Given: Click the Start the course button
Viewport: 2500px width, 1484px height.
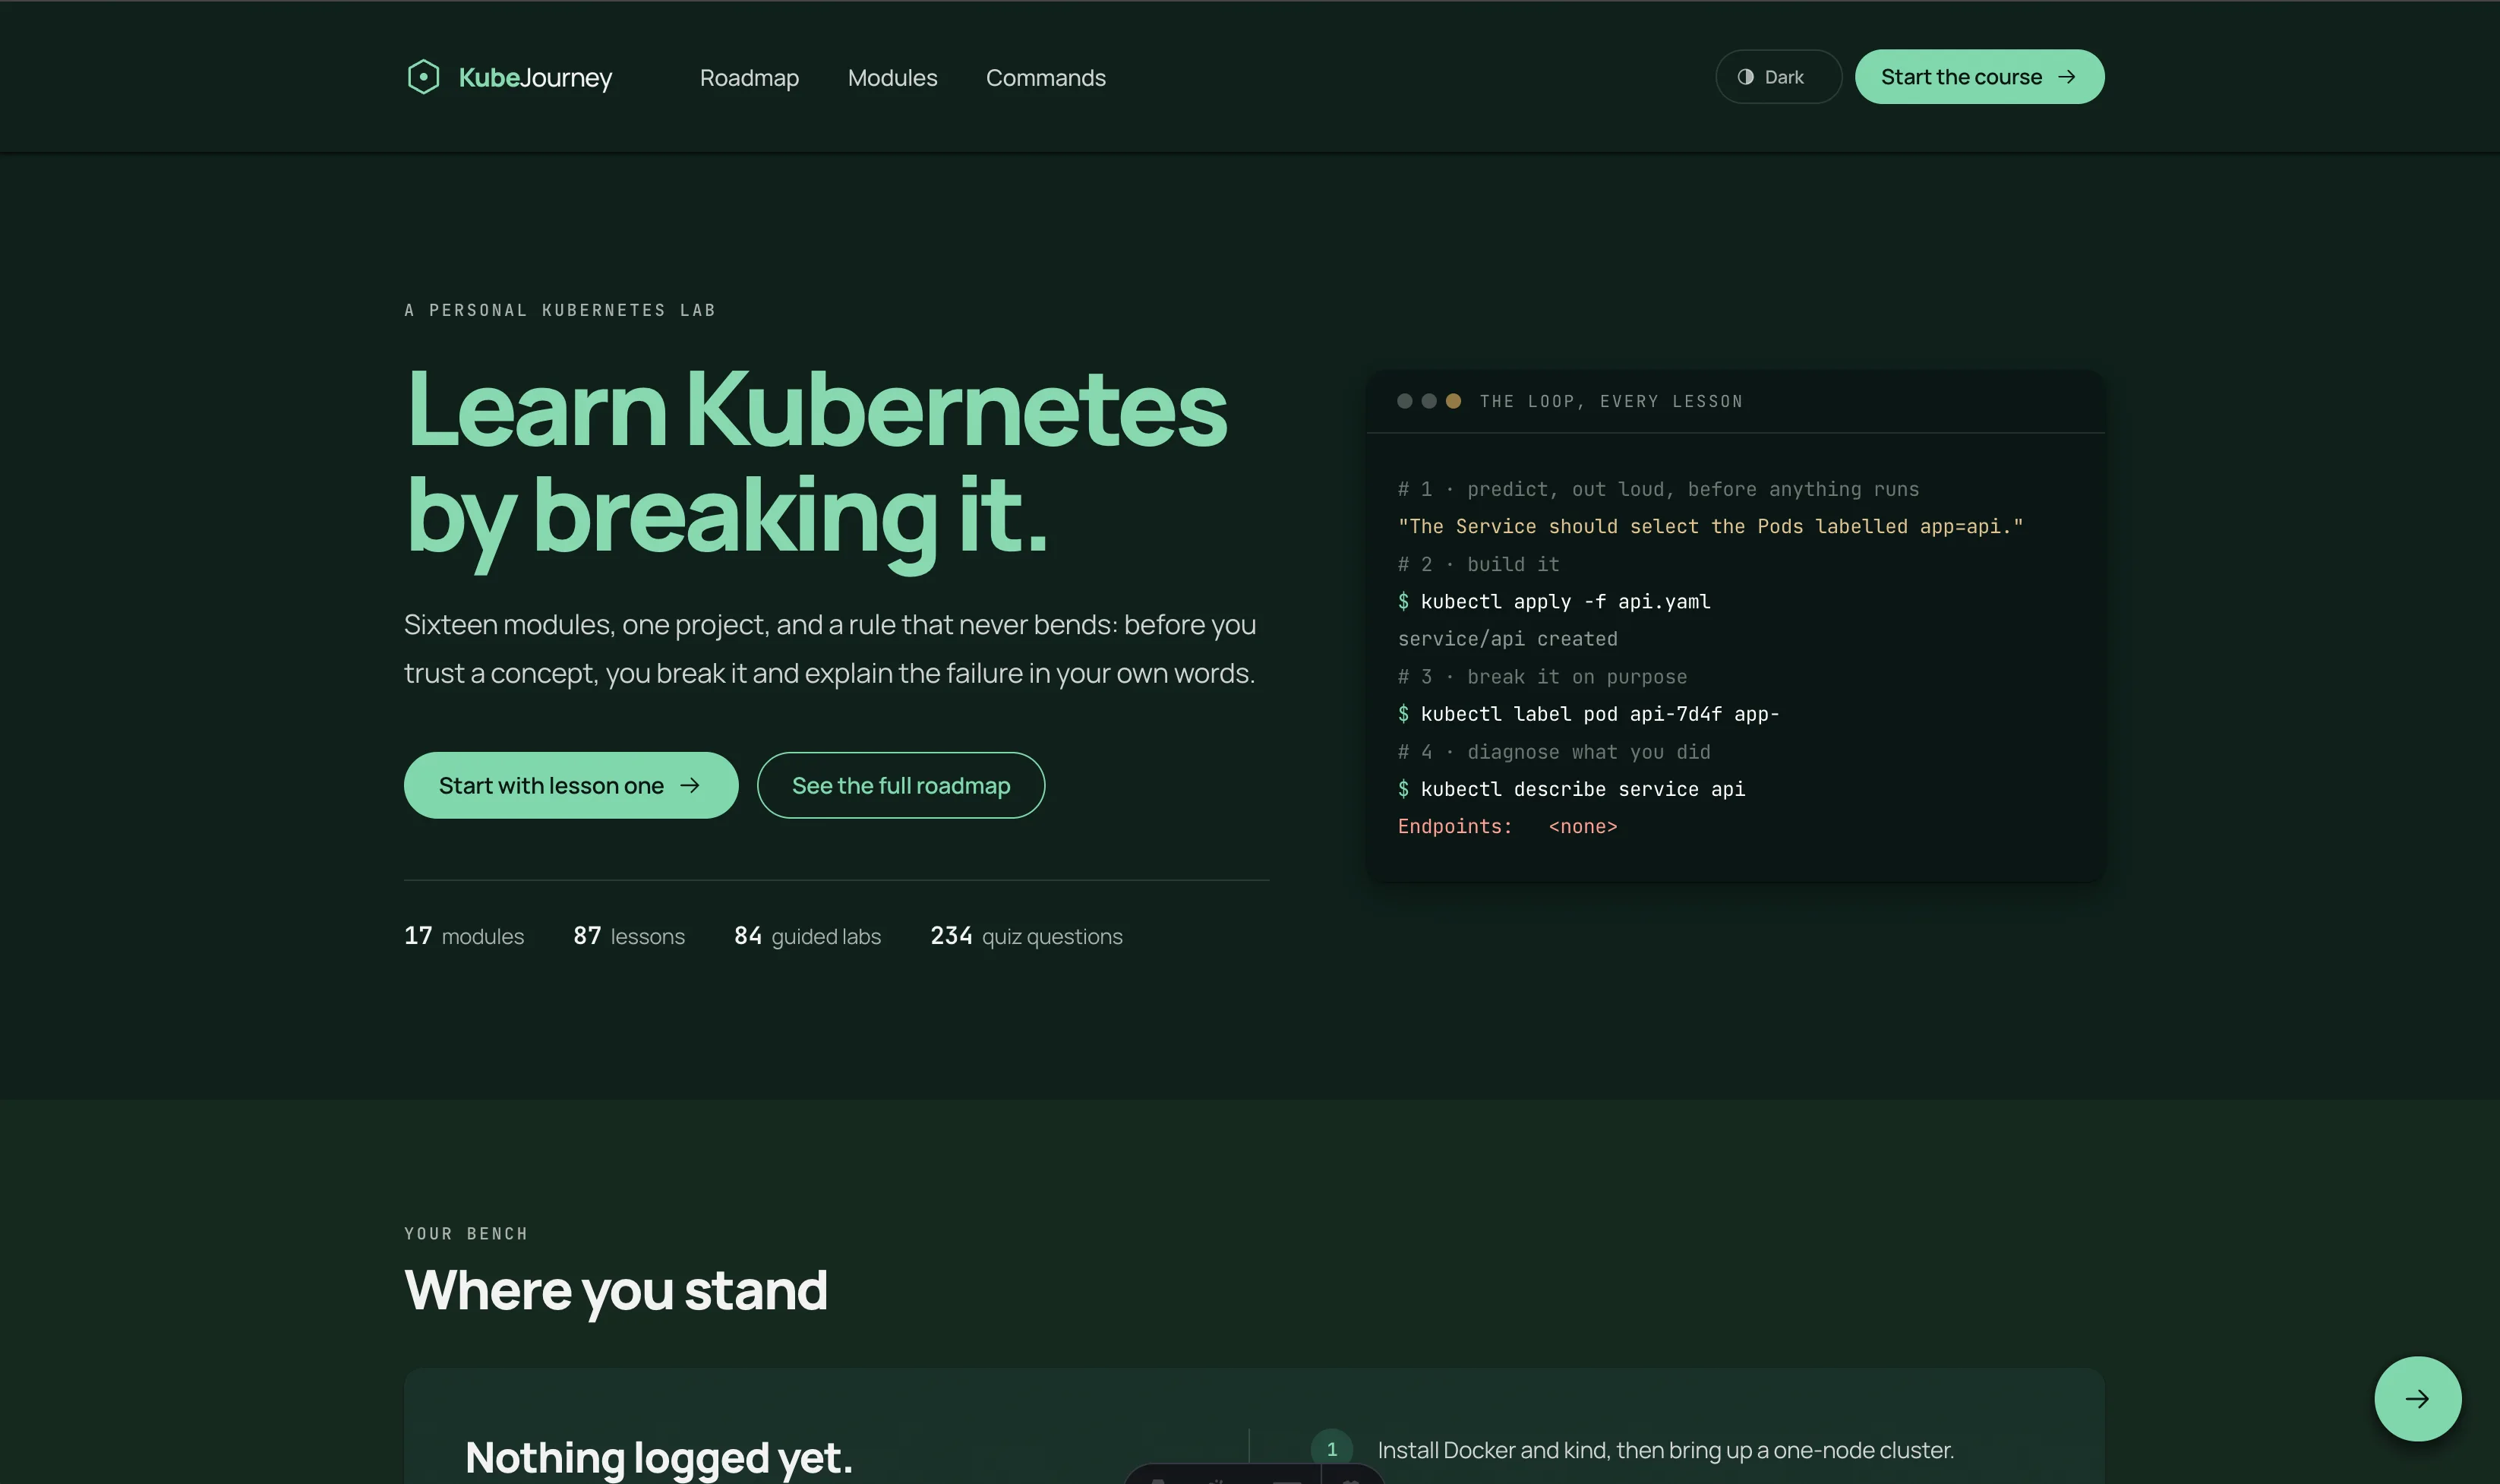Looking at the screenshot, I should [1979, 77].
